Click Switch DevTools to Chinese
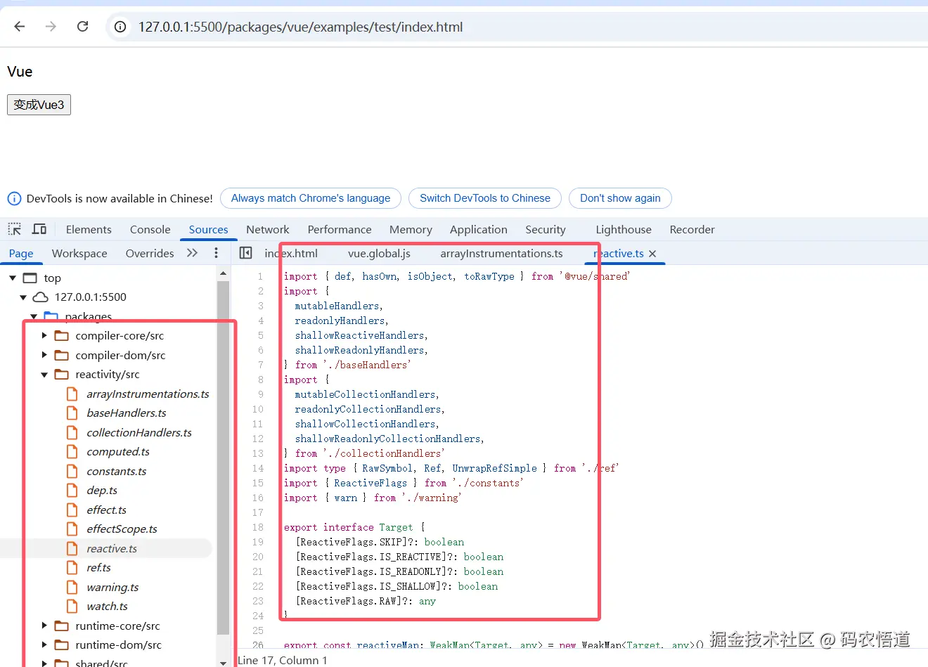The height and width of the screenshot is (667, 928). click(x=485, y=198)
